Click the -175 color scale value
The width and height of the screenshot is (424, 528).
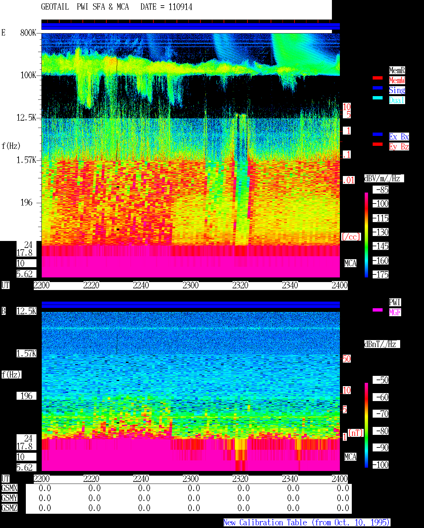(381, 274)
